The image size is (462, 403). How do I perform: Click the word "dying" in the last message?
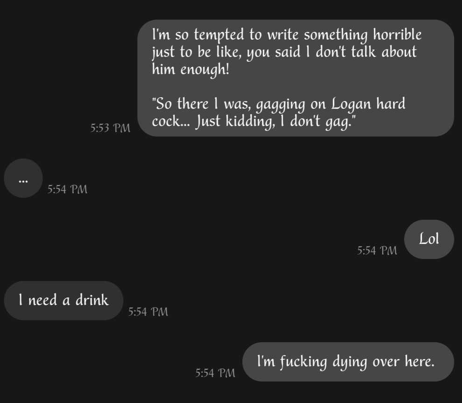(350, 362)
